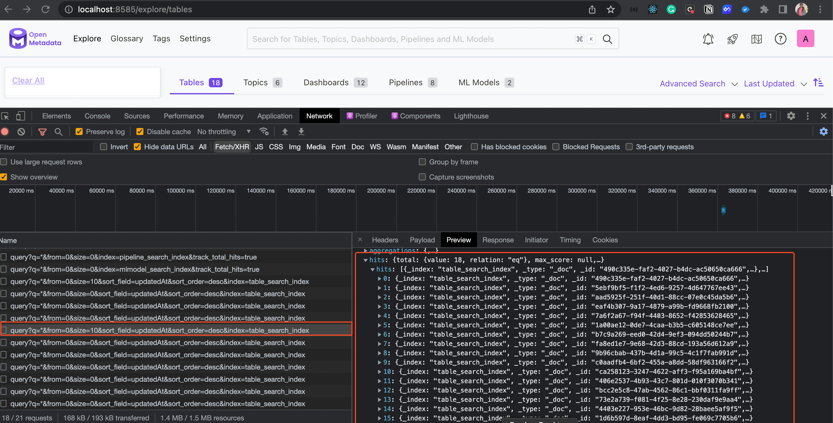
Task: Open OpenMetadata help via the question mark icon
Action: click(781, 38)
